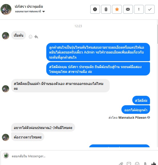React with emoji to เริ่มต้น message
Screen dimensions: 158x165
[31, 37]
